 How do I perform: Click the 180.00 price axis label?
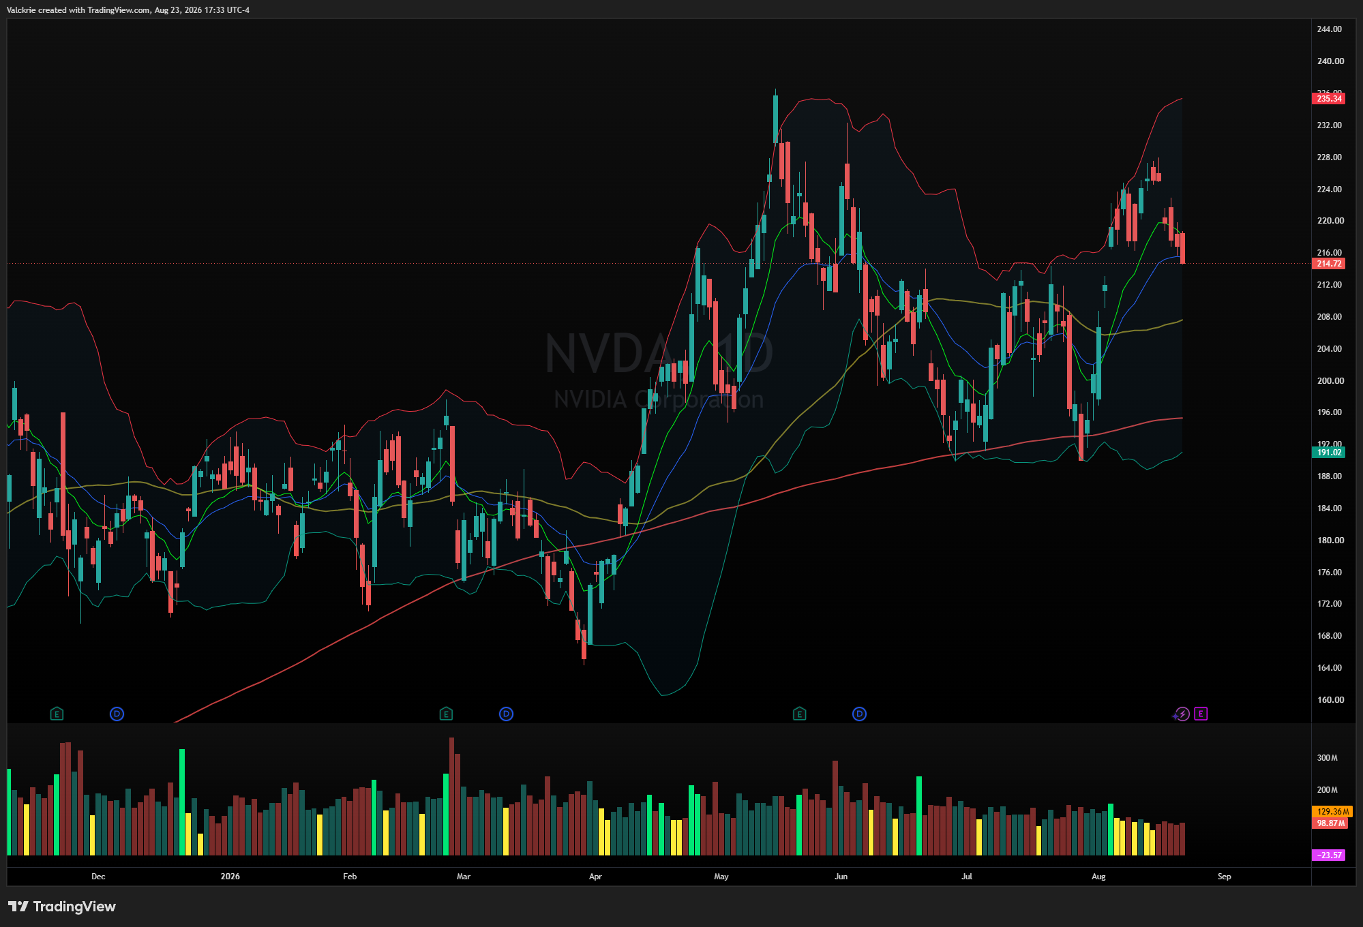coord(1330,541)
